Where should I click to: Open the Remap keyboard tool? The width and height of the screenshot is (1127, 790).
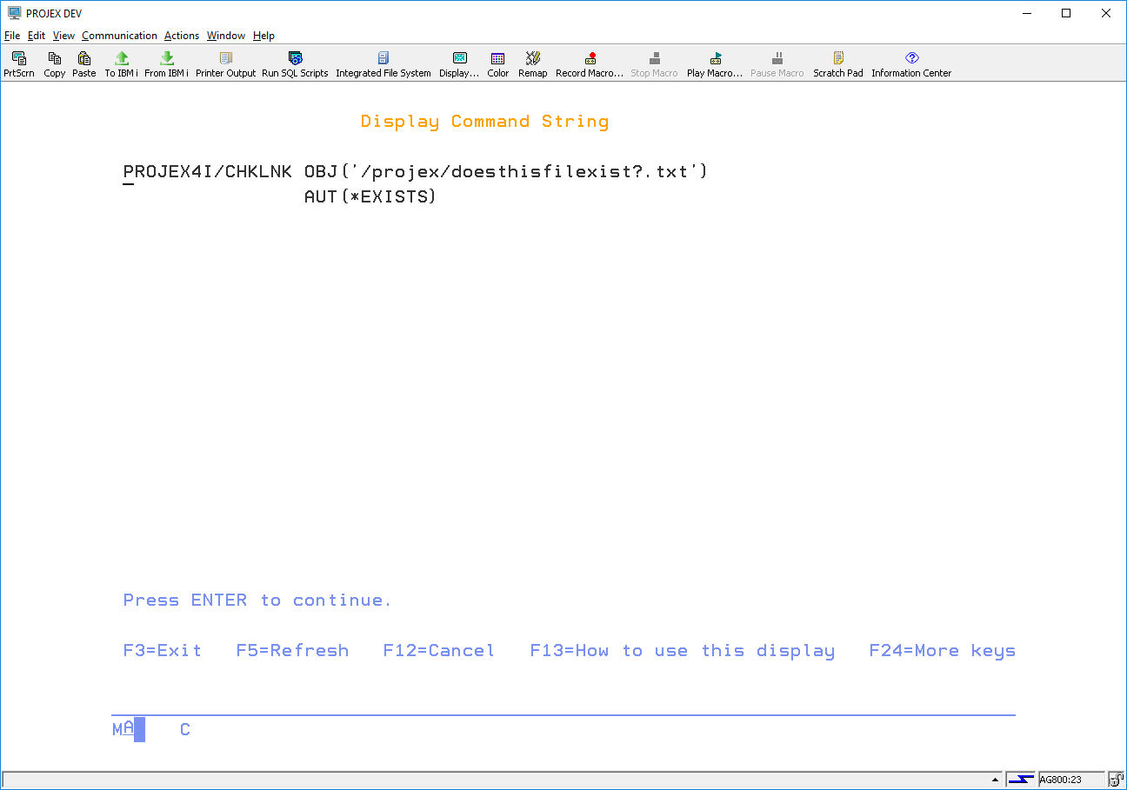pyautogui.click(x=533, y=64)
